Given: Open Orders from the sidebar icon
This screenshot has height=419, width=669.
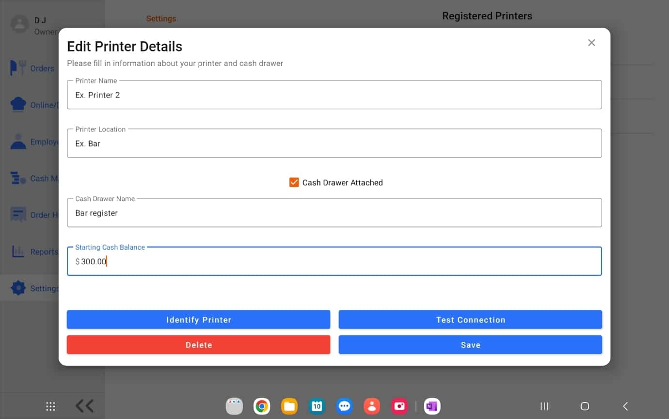Looking at the screenshot, I should pyautogui.click(x=18, y=68).
